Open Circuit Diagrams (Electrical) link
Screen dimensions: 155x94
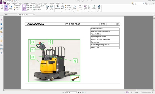[x=105, y=39]
